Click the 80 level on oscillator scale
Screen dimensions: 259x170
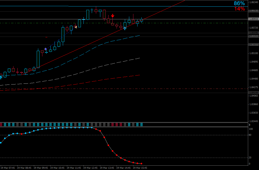tap(250, 135)
